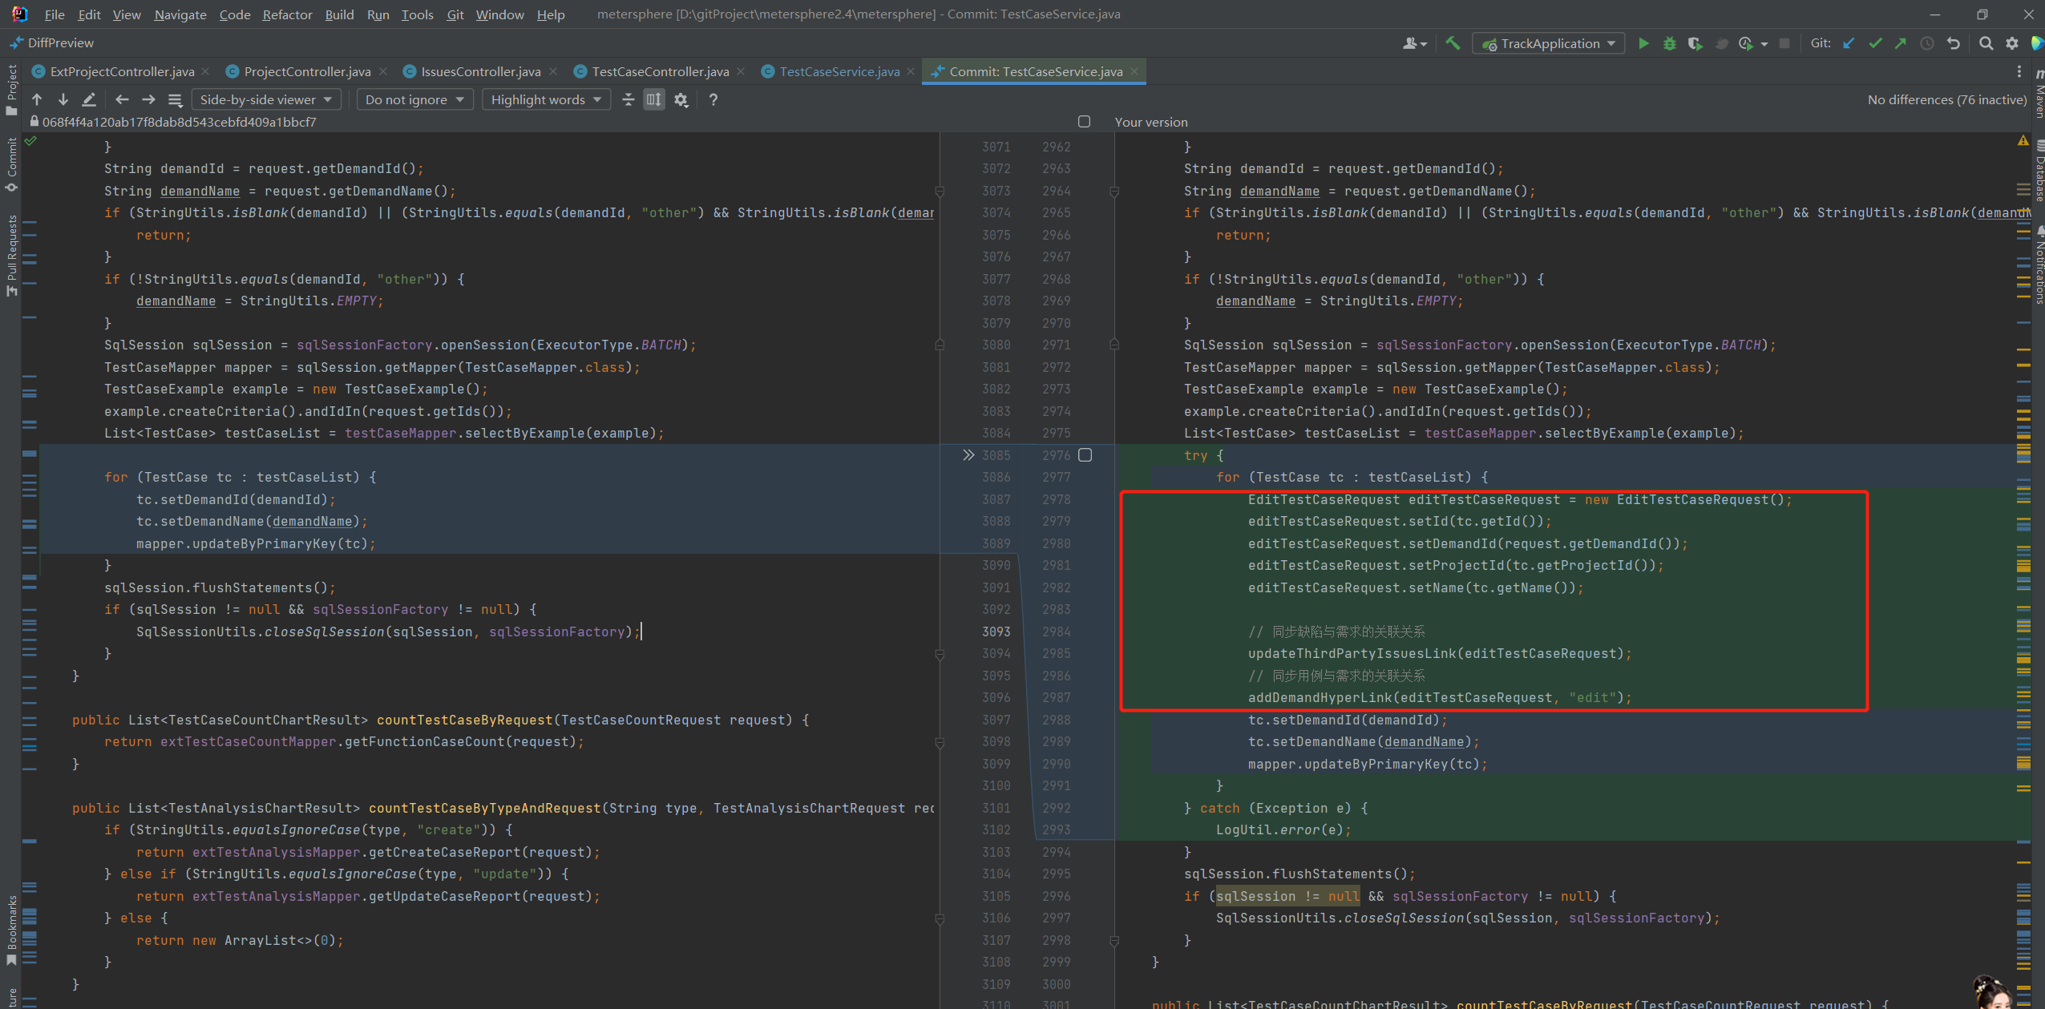Start debugging with the bug icon
Viewport: 2045px width, 1009px height.
pos(1669,43)
